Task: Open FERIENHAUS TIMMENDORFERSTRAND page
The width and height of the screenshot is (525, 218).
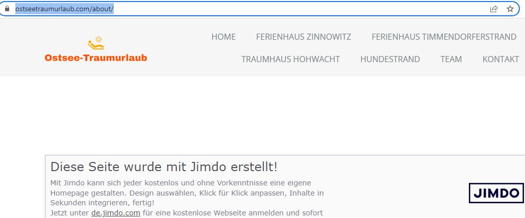Action: point(444,37)
